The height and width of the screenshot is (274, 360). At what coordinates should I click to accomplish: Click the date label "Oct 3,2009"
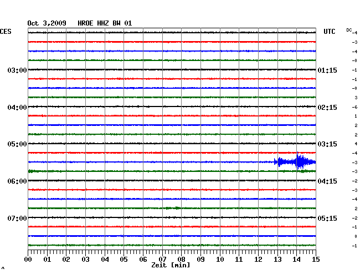coord(47,23)
